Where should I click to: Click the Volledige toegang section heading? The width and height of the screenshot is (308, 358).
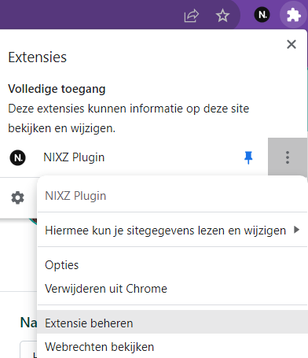click(57, 89)
